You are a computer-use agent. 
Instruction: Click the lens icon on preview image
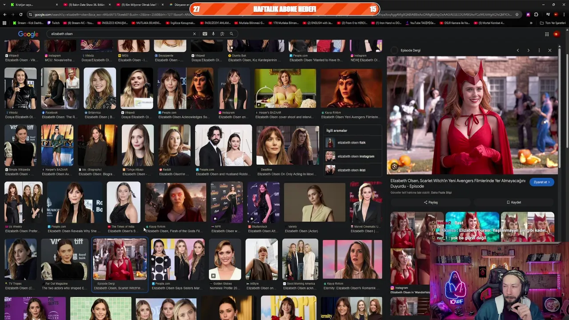[394, 167]
